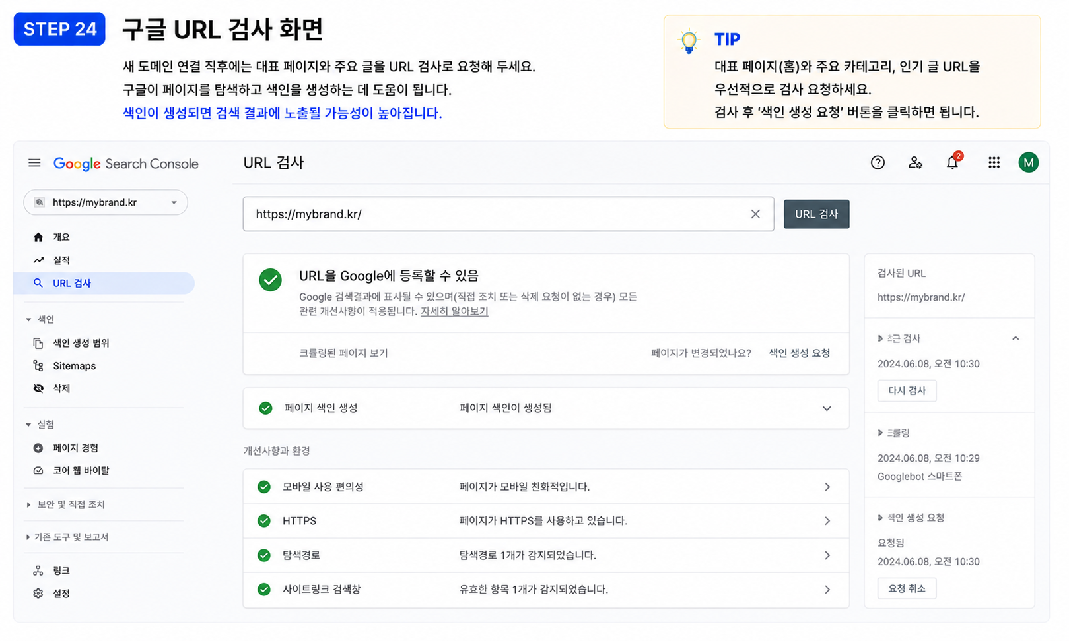This screenshot has width=1069, height=641.
Task: Open the notifications bell
Action: pos(953,162)
